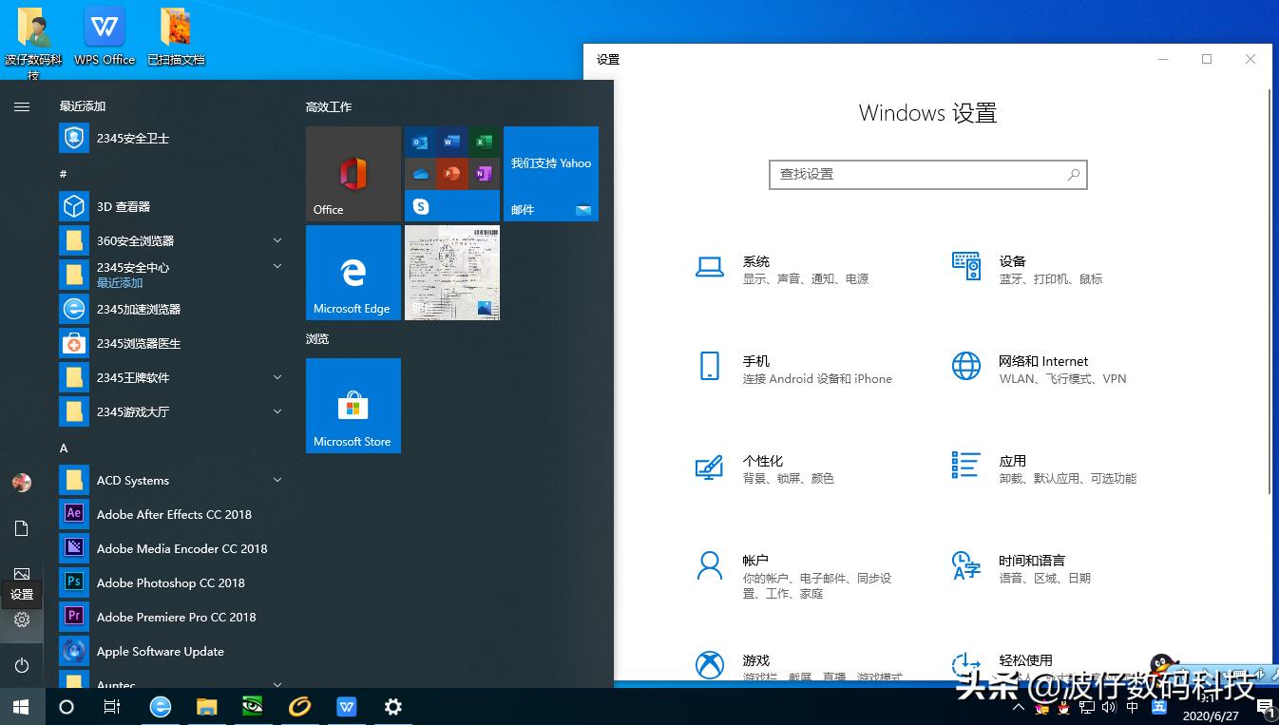The image size is (1279, 725).
Task: Click the File Explorer taskbar icon
Action: pos(206,707)
